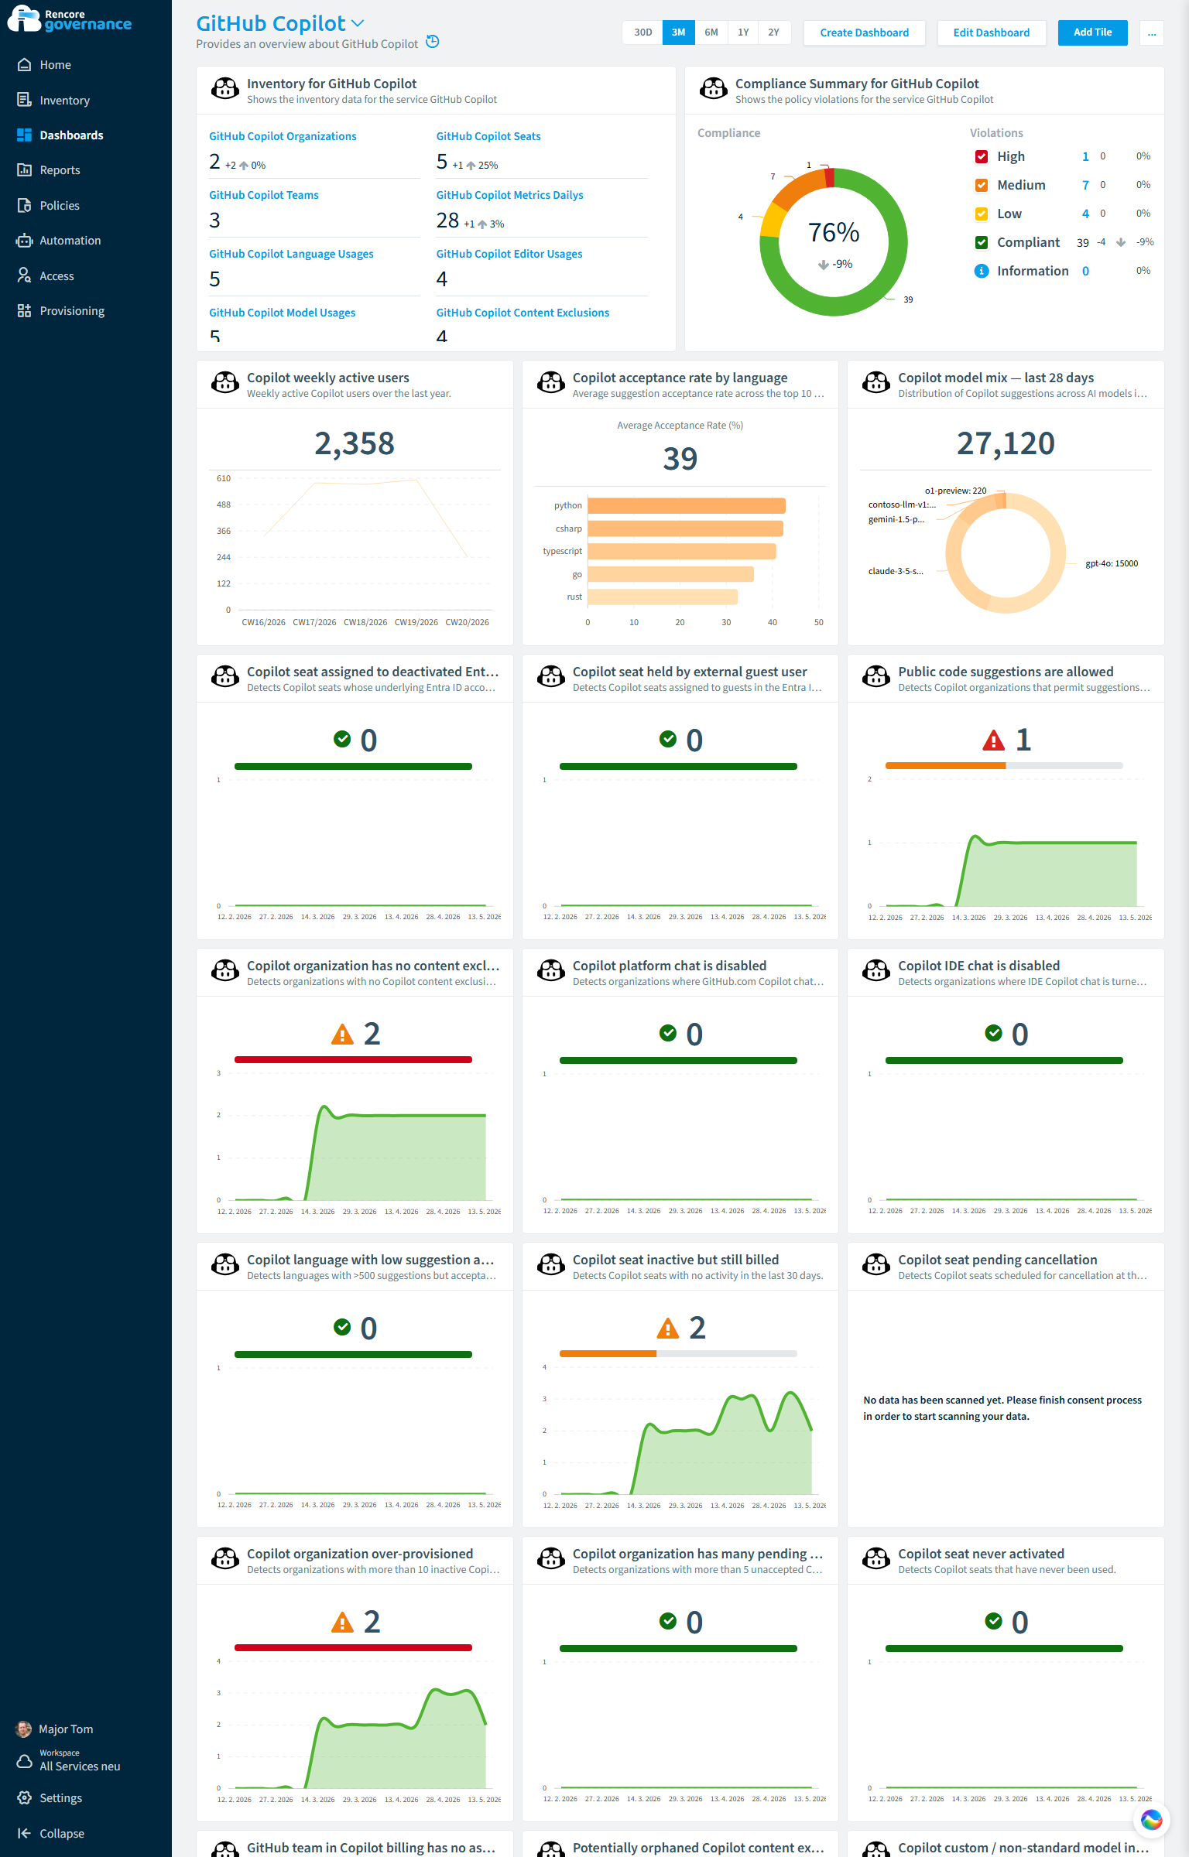Open GitHub Copilot Teams link
Screen dimensions: 1189x1857
coord(264,195)
